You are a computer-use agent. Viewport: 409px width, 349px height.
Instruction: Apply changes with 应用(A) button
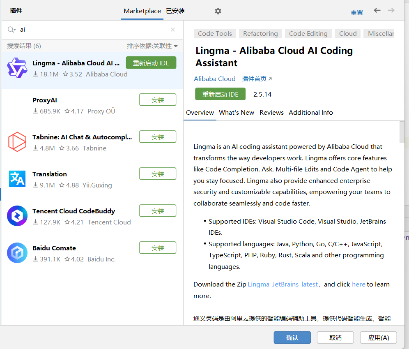pyautogui.click(x=379, y=337)
